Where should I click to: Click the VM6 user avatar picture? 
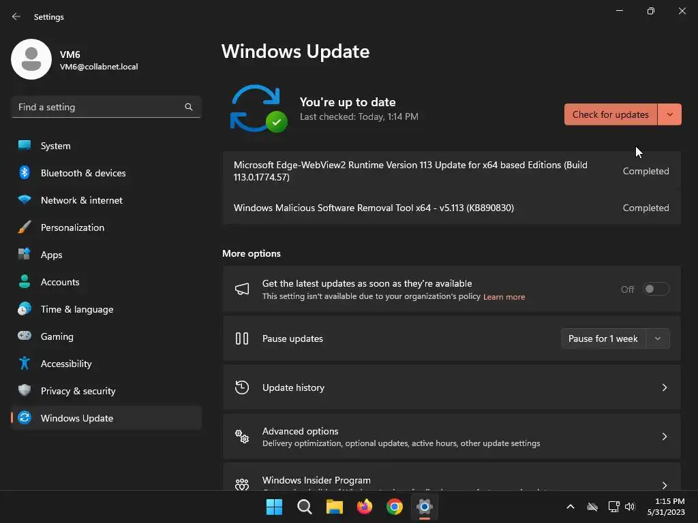pyautogui.click(x=31, y=59)
